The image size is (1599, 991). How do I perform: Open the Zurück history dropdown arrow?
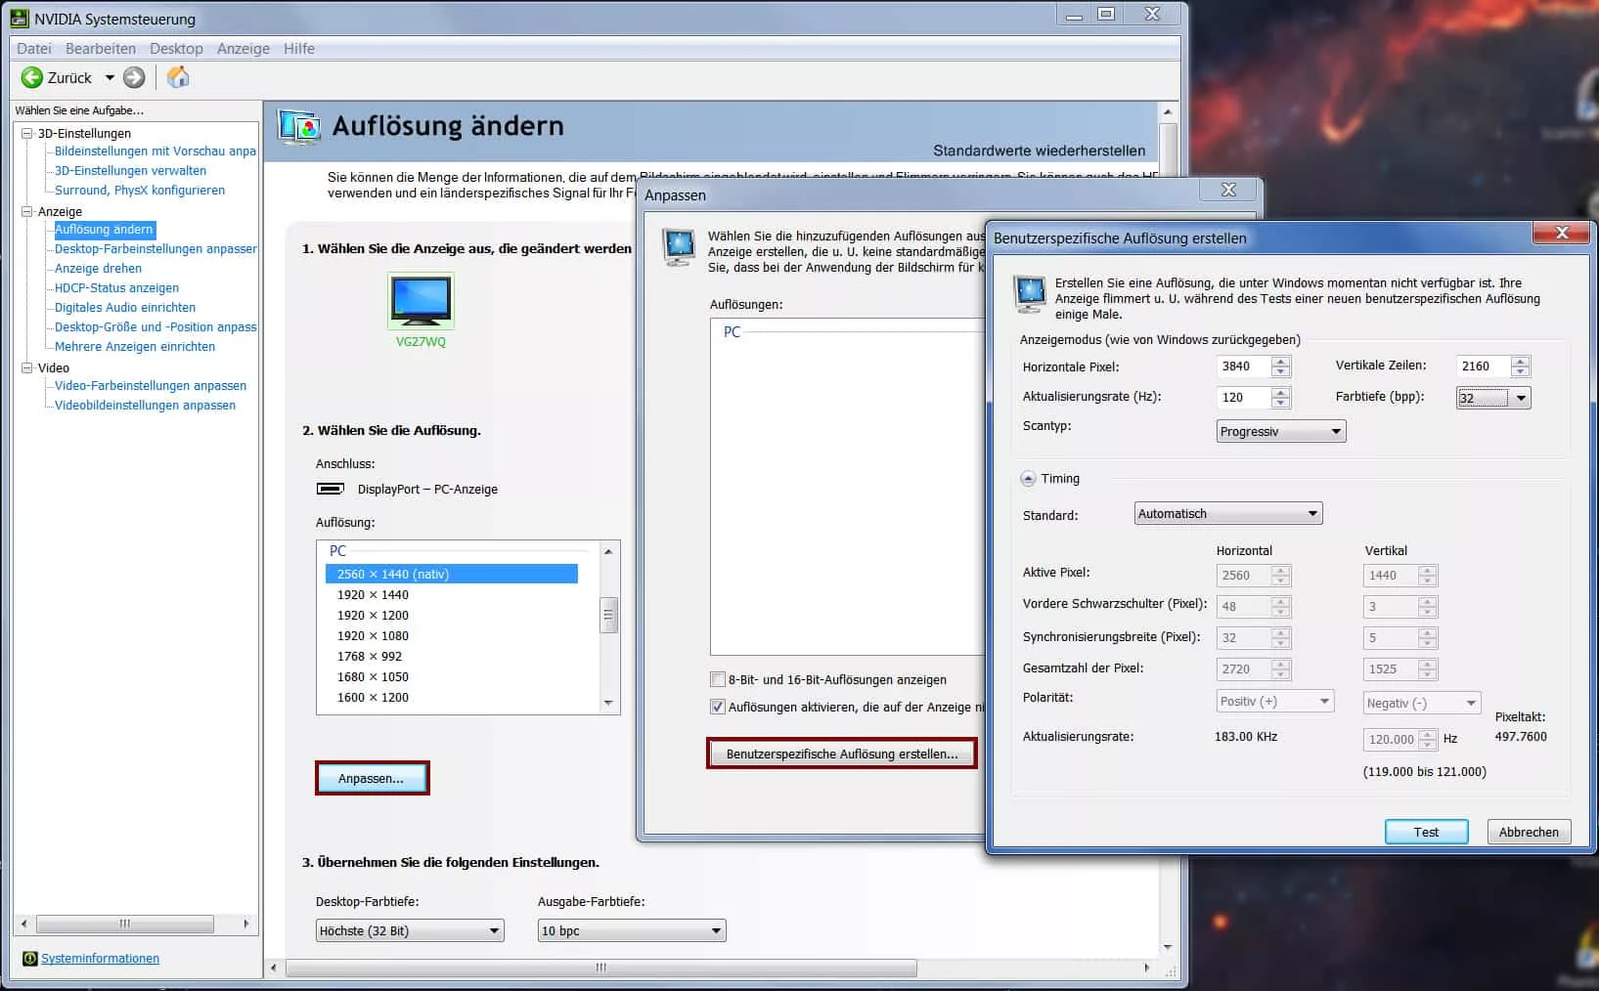click(x=110, y=77)
